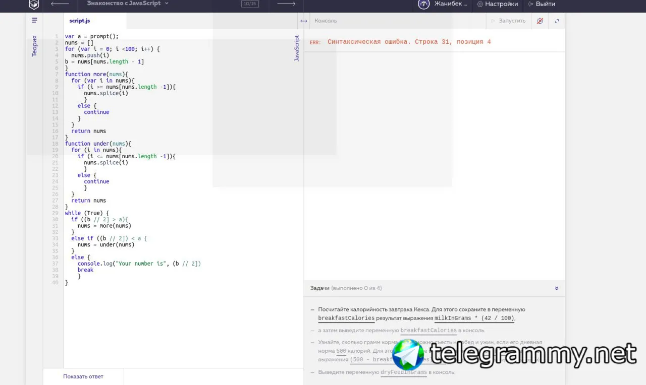The height and width of the screenshot is (385, 646).
Task: Select the Консоль tab
Action: [x=326, y=21]
